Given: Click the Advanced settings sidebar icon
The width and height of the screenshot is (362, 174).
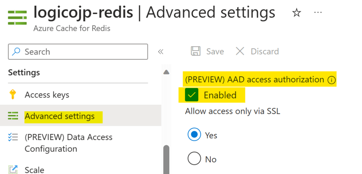Looking at the screenshot, I should coord(13,116).
